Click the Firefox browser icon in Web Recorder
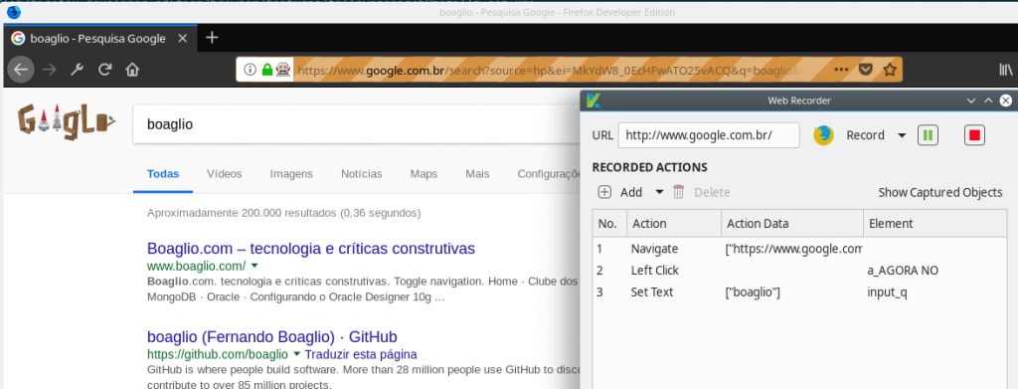This screenshot has width=1018, height=389. [824, 135]
